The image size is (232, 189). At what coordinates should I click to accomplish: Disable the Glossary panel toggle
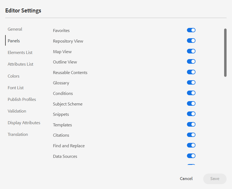pyautogui.click(x=191, y=83)
